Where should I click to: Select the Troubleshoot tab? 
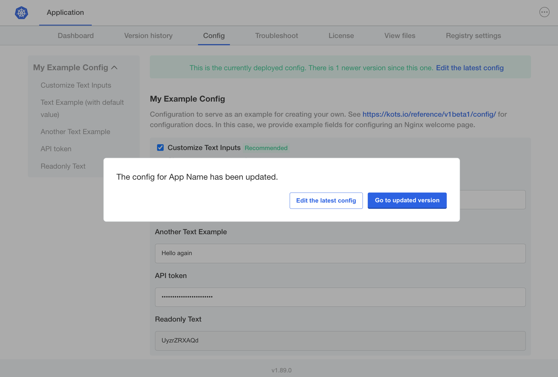tap(276, 35)
